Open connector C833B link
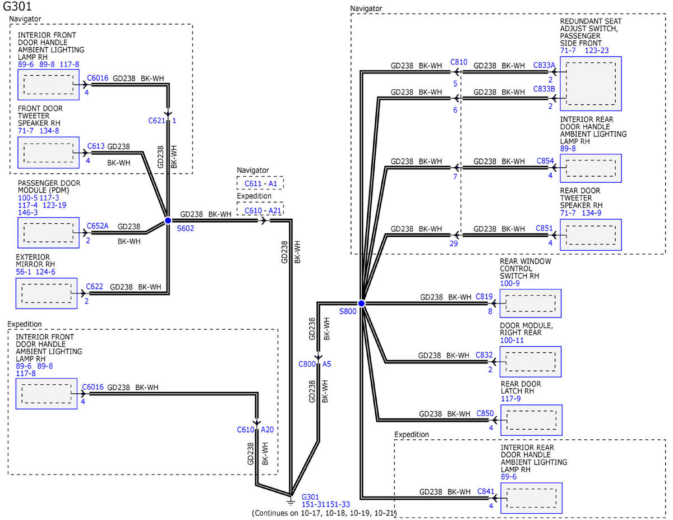The height and width of the screenshot is (520, 673). pyautogui.click(x=544, y=89)
